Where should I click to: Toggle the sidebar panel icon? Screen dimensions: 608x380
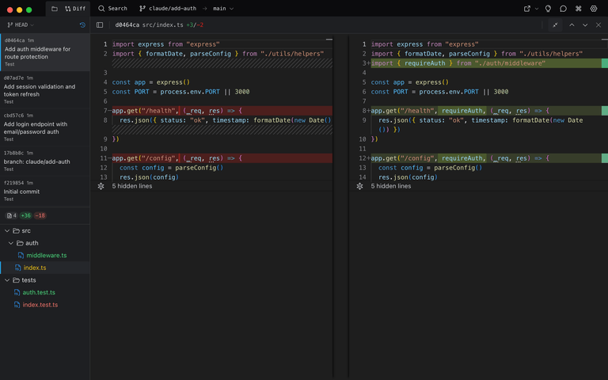tap(100, 25)
